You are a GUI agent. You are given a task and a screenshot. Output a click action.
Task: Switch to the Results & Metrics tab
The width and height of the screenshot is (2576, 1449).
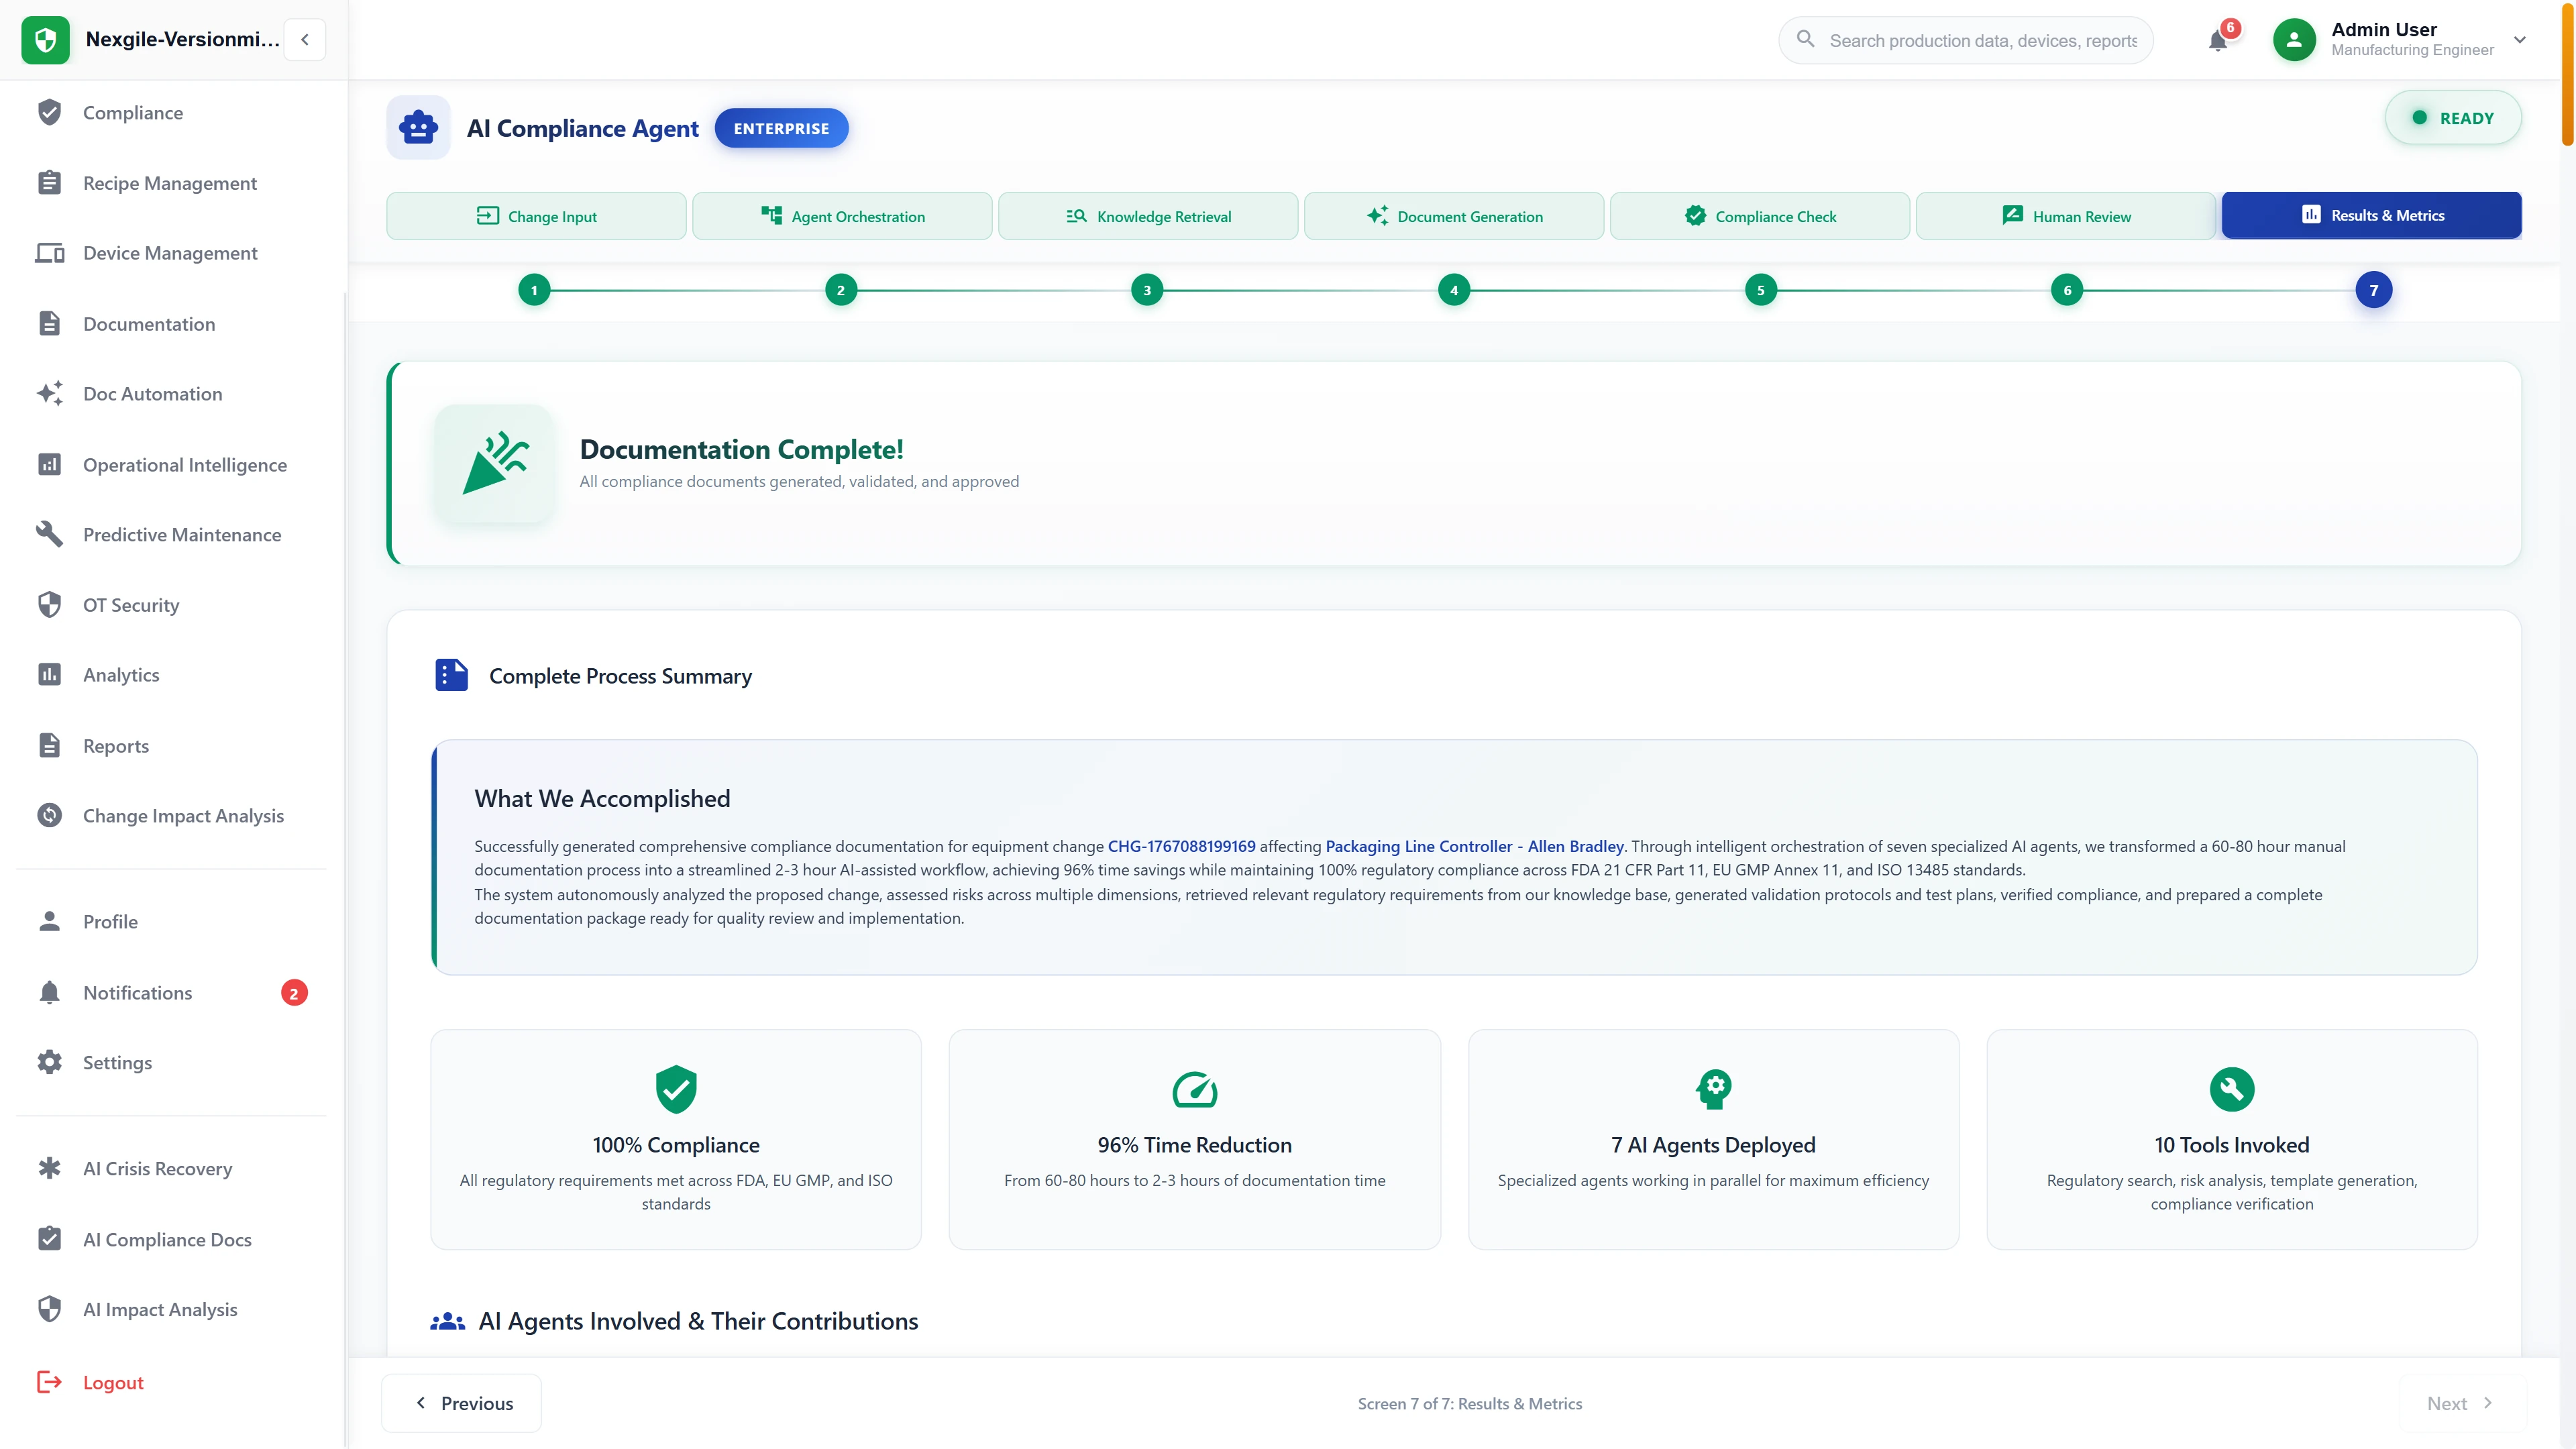pyautogui.click(x=2371, y=215)
